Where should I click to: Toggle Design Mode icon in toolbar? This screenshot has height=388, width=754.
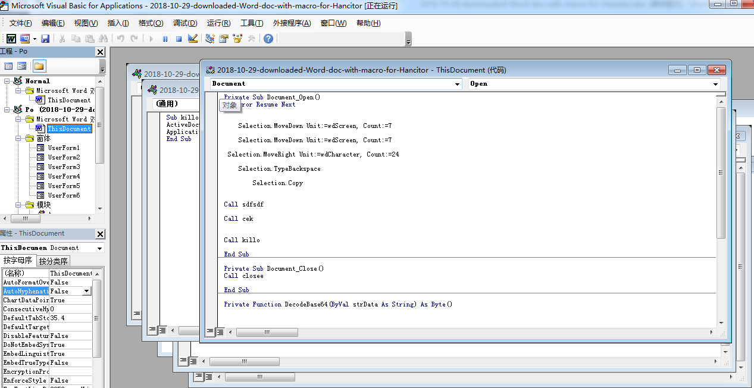coord(193,39)
